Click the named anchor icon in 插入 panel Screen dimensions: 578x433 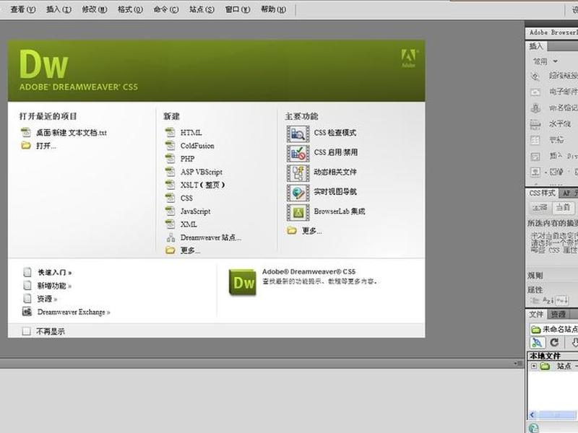[535, 108]
